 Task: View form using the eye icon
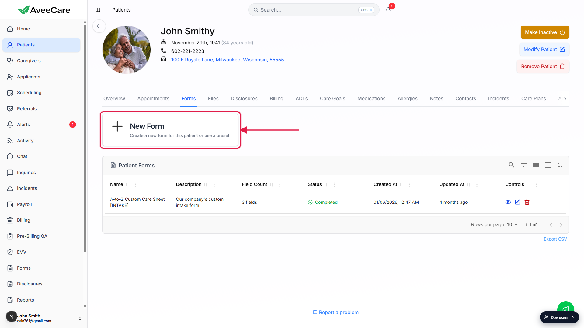(508, 202)
